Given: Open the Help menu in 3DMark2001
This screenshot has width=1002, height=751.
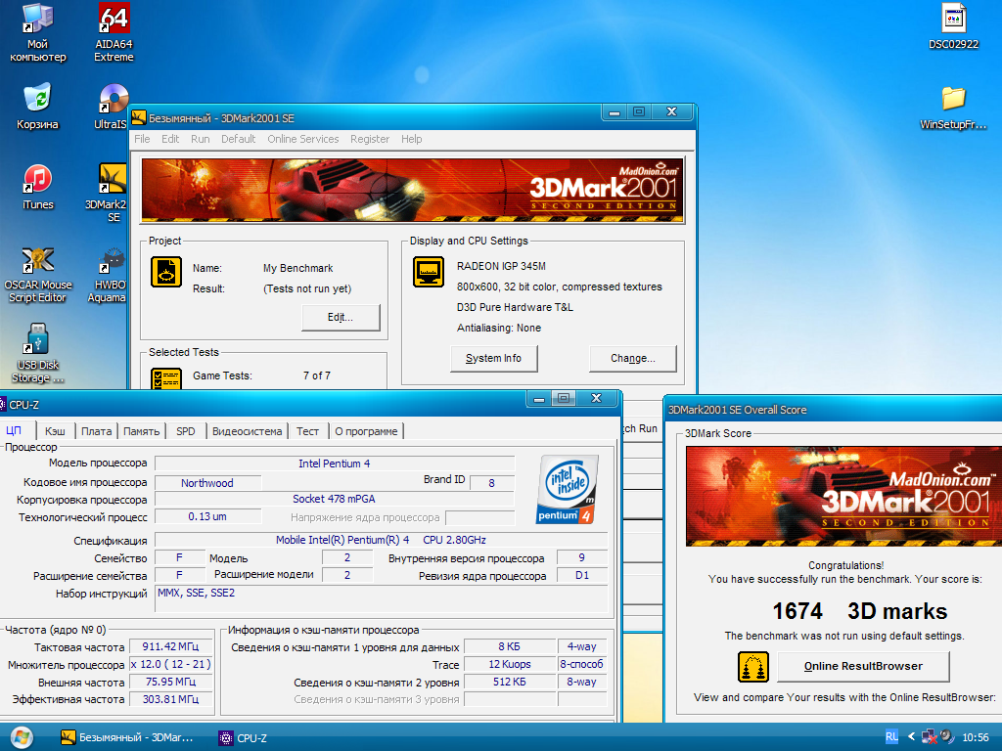Looking at the screenshot, I should [x=411, y=139].
